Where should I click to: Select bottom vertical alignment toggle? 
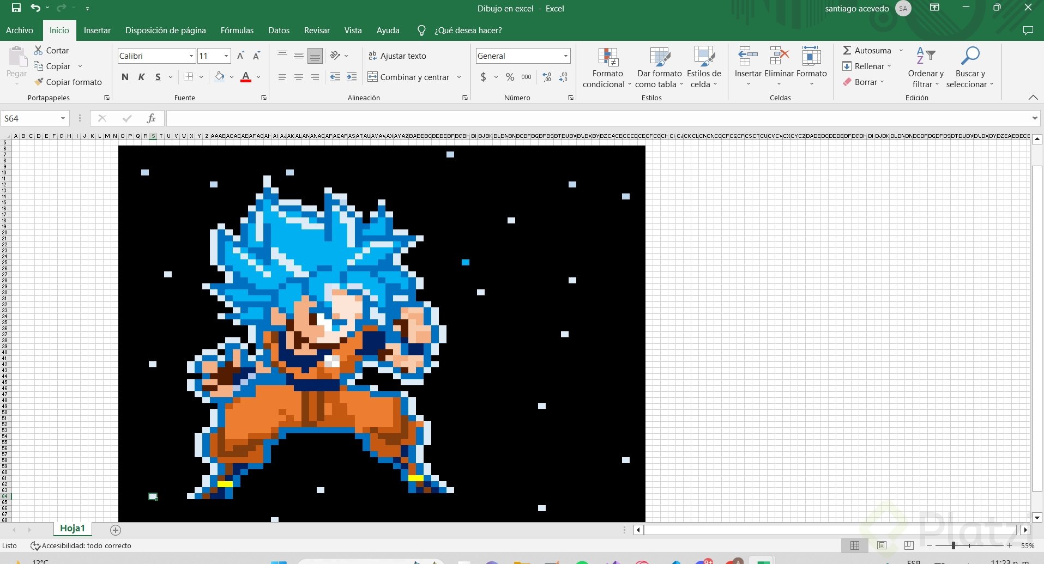click(315, 56)
